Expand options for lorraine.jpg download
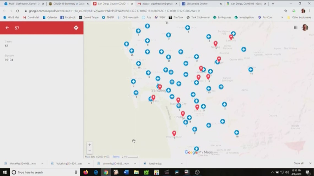The height and width of the screenshot is (176, 314). click(x=182, y=164)
